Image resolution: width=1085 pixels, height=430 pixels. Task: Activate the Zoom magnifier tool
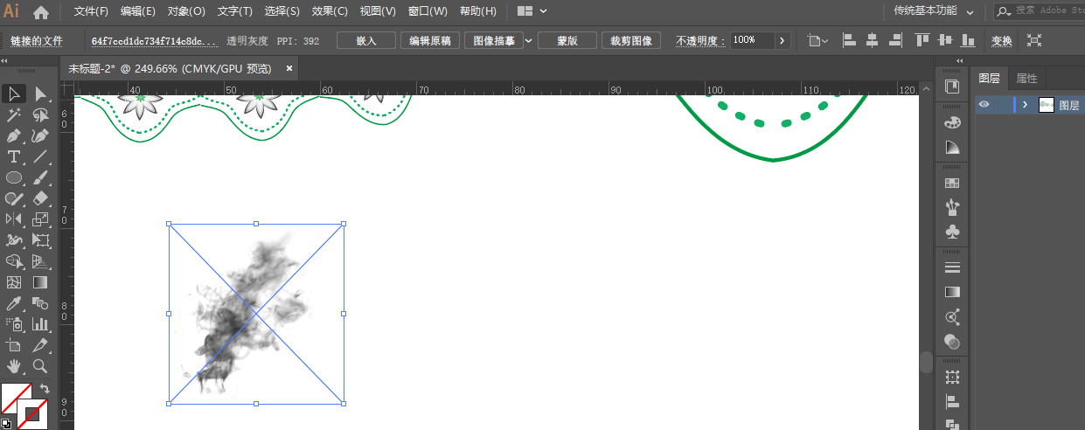(40, 366)
